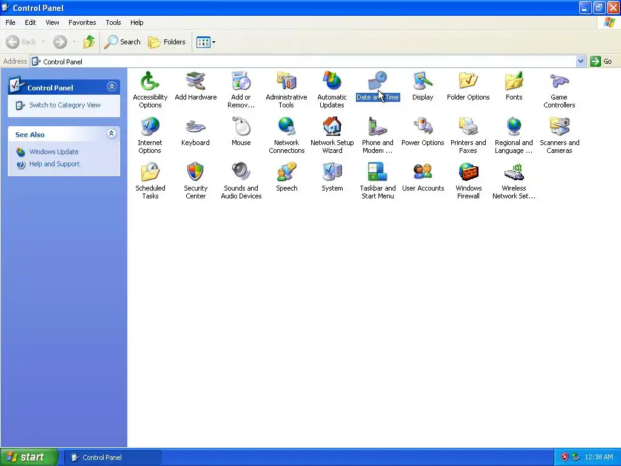Screen dimensions: 621x466
Task: Open Scanners and Cameras icon
Action: pyautogui.click(x=559, y=127)
